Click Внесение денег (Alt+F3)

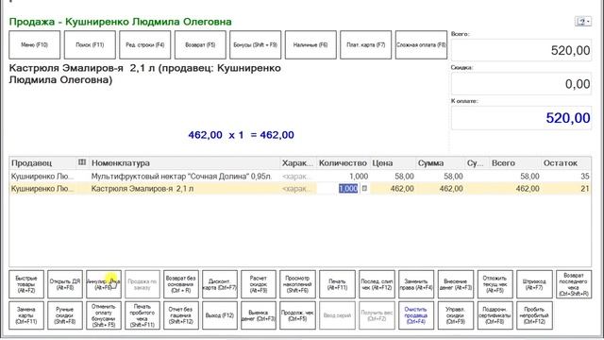click(456, 284)
